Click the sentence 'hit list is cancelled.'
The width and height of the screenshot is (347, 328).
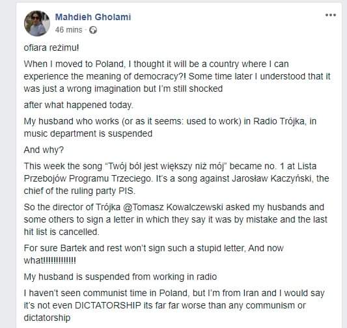61,232
